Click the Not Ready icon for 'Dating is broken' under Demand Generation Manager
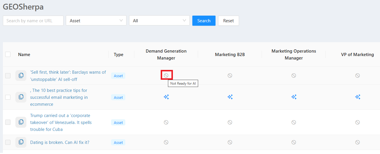The width and height of the screenshot is (380, 154). click(x=166, y=142)
